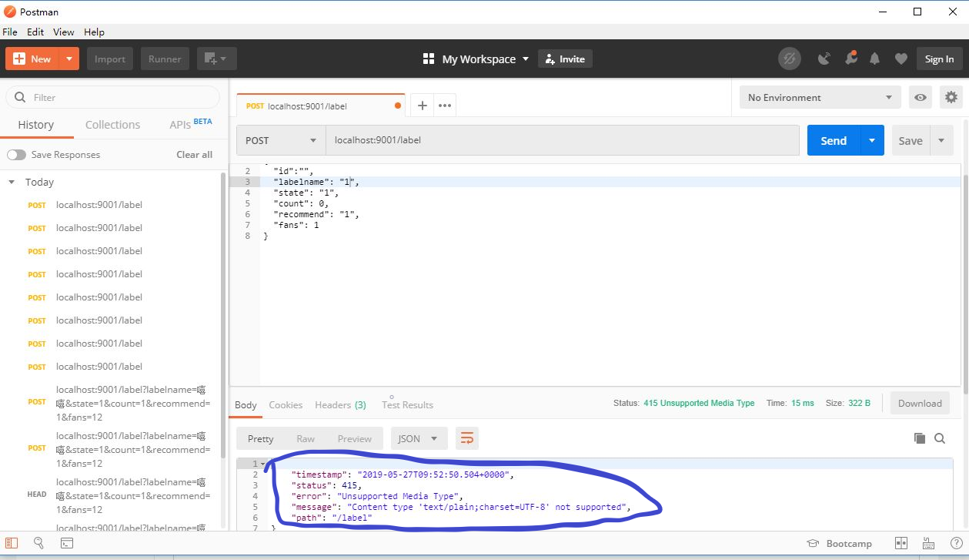The image size is (969, 560).
Task: Open the capture requests satellite icon
Action: click(824, 59)
